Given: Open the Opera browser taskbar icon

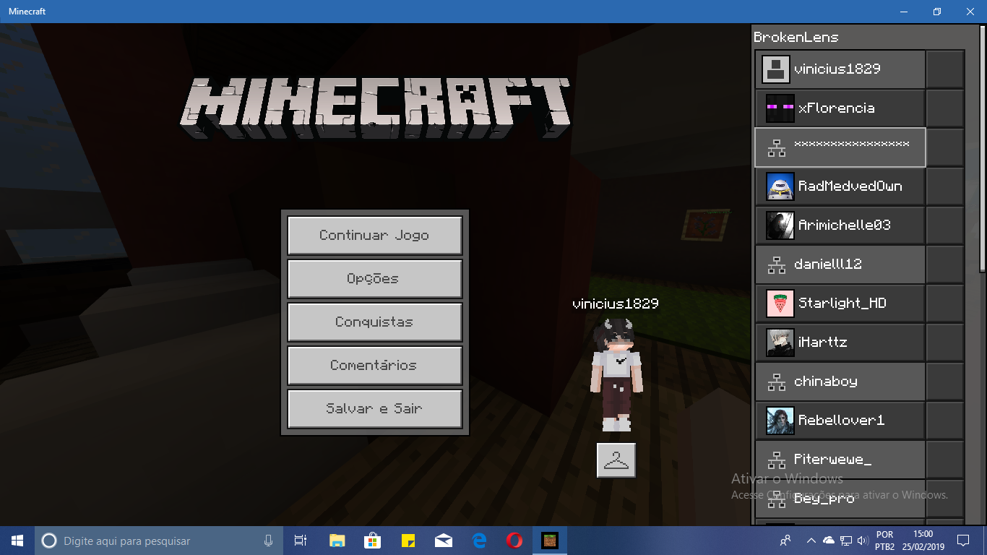Looking at the screenshot, I should pyautogui.click(x=514, y=541).
